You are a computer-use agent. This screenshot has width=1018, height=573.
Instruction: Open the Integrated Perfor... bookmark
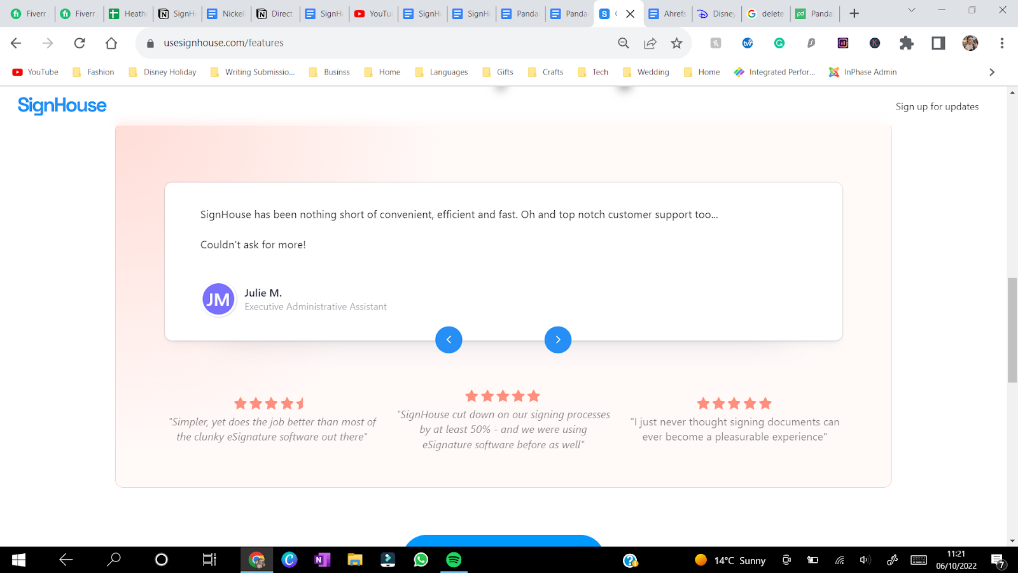click(774, 72)
